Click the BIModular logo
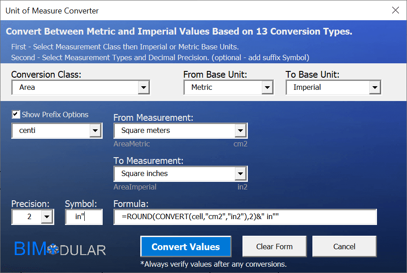Viewport: 407px width, 273px height. coord(60,249)
